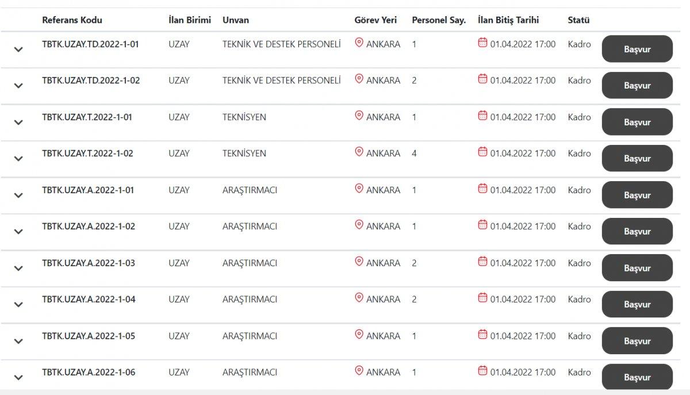Expand details for TBTK.UZAY.A.2022-1-03
690x395 pixels.
click(18, 268)
